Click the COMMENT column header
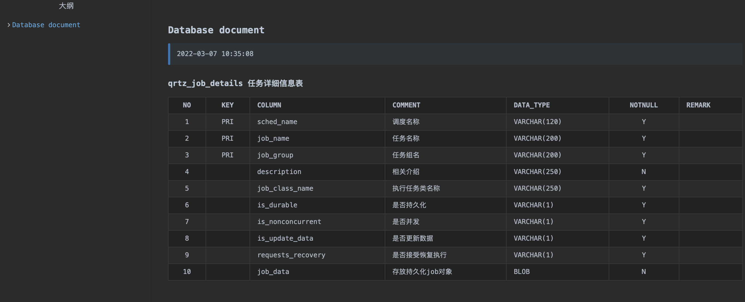The height and width of the screenshot is (302, 745). click(406, 105)
